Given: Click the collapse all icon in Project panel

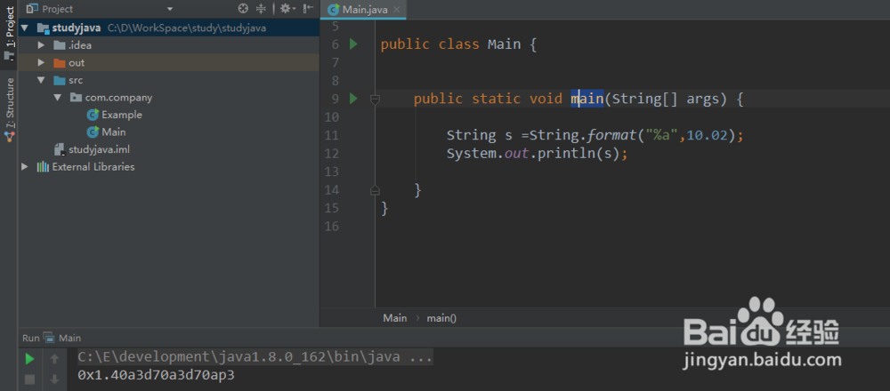Looking at the screenshot, I should click(x=261, y=9).
